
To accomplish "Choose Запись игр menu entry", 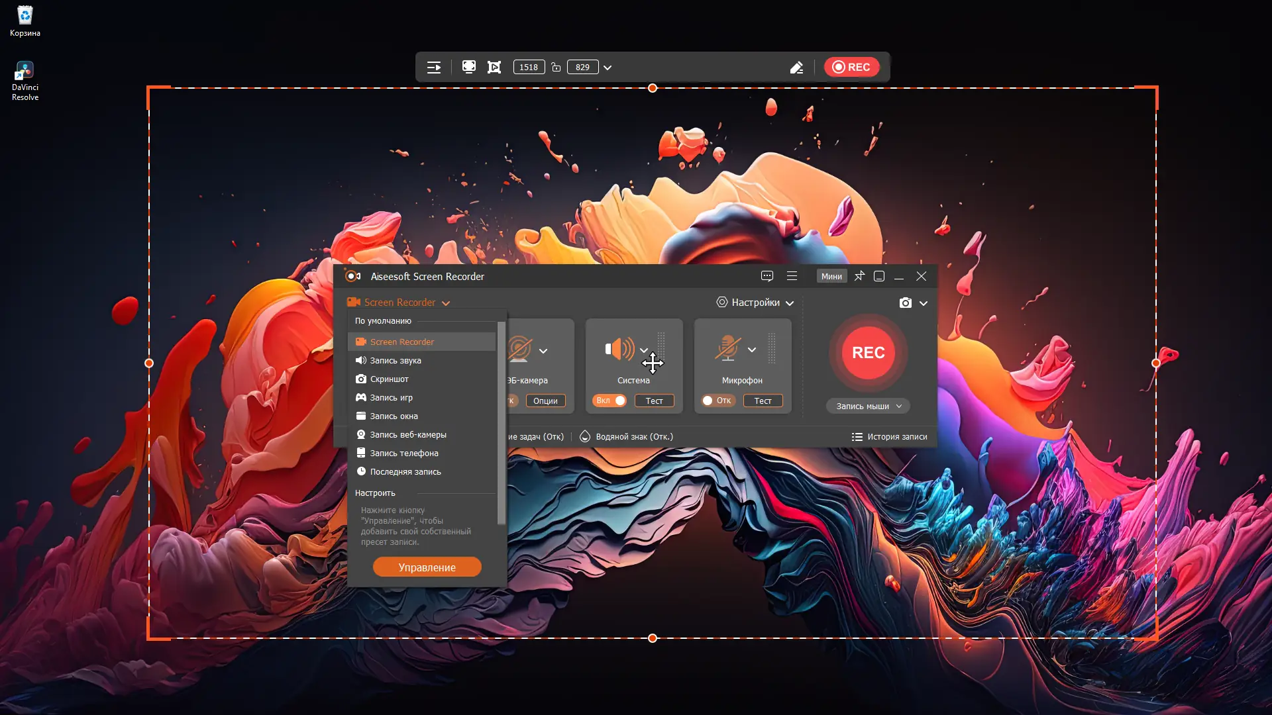I will [x=391, y=397].
